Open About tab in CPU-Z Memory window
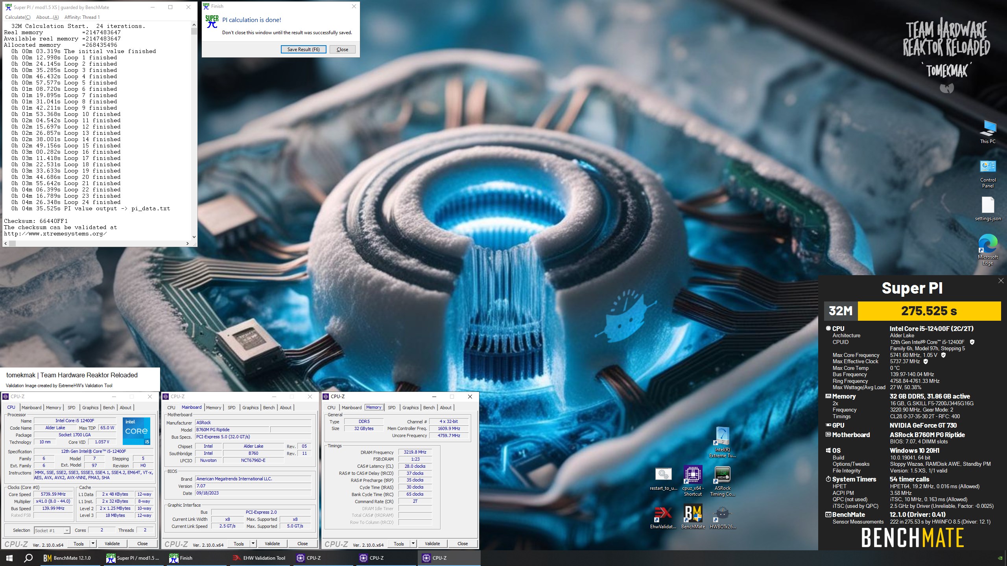Screen dimensions: 1007x566 (446, 408)
